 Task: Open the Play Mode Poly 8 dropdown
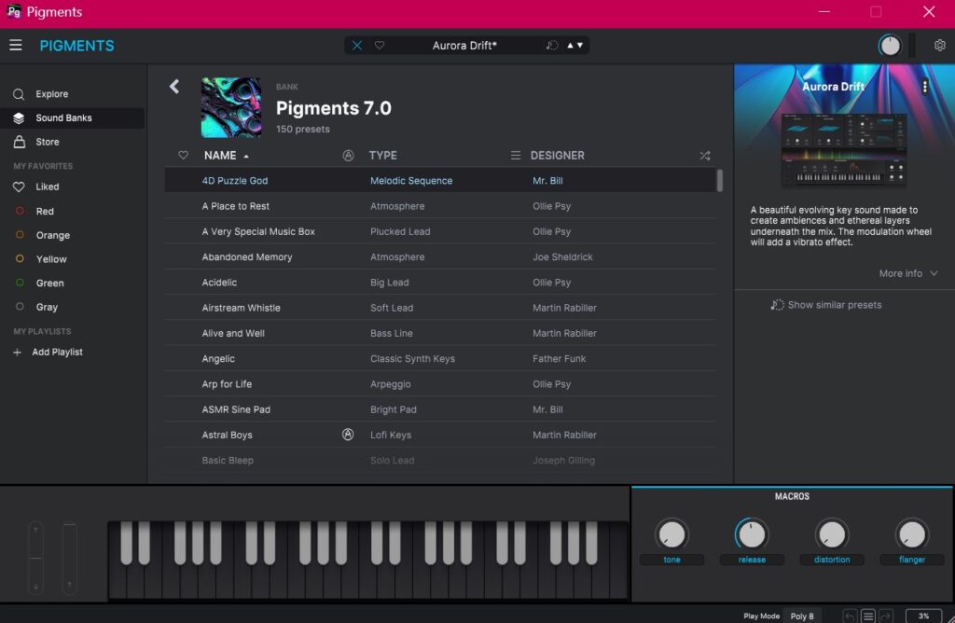(802, 616)
